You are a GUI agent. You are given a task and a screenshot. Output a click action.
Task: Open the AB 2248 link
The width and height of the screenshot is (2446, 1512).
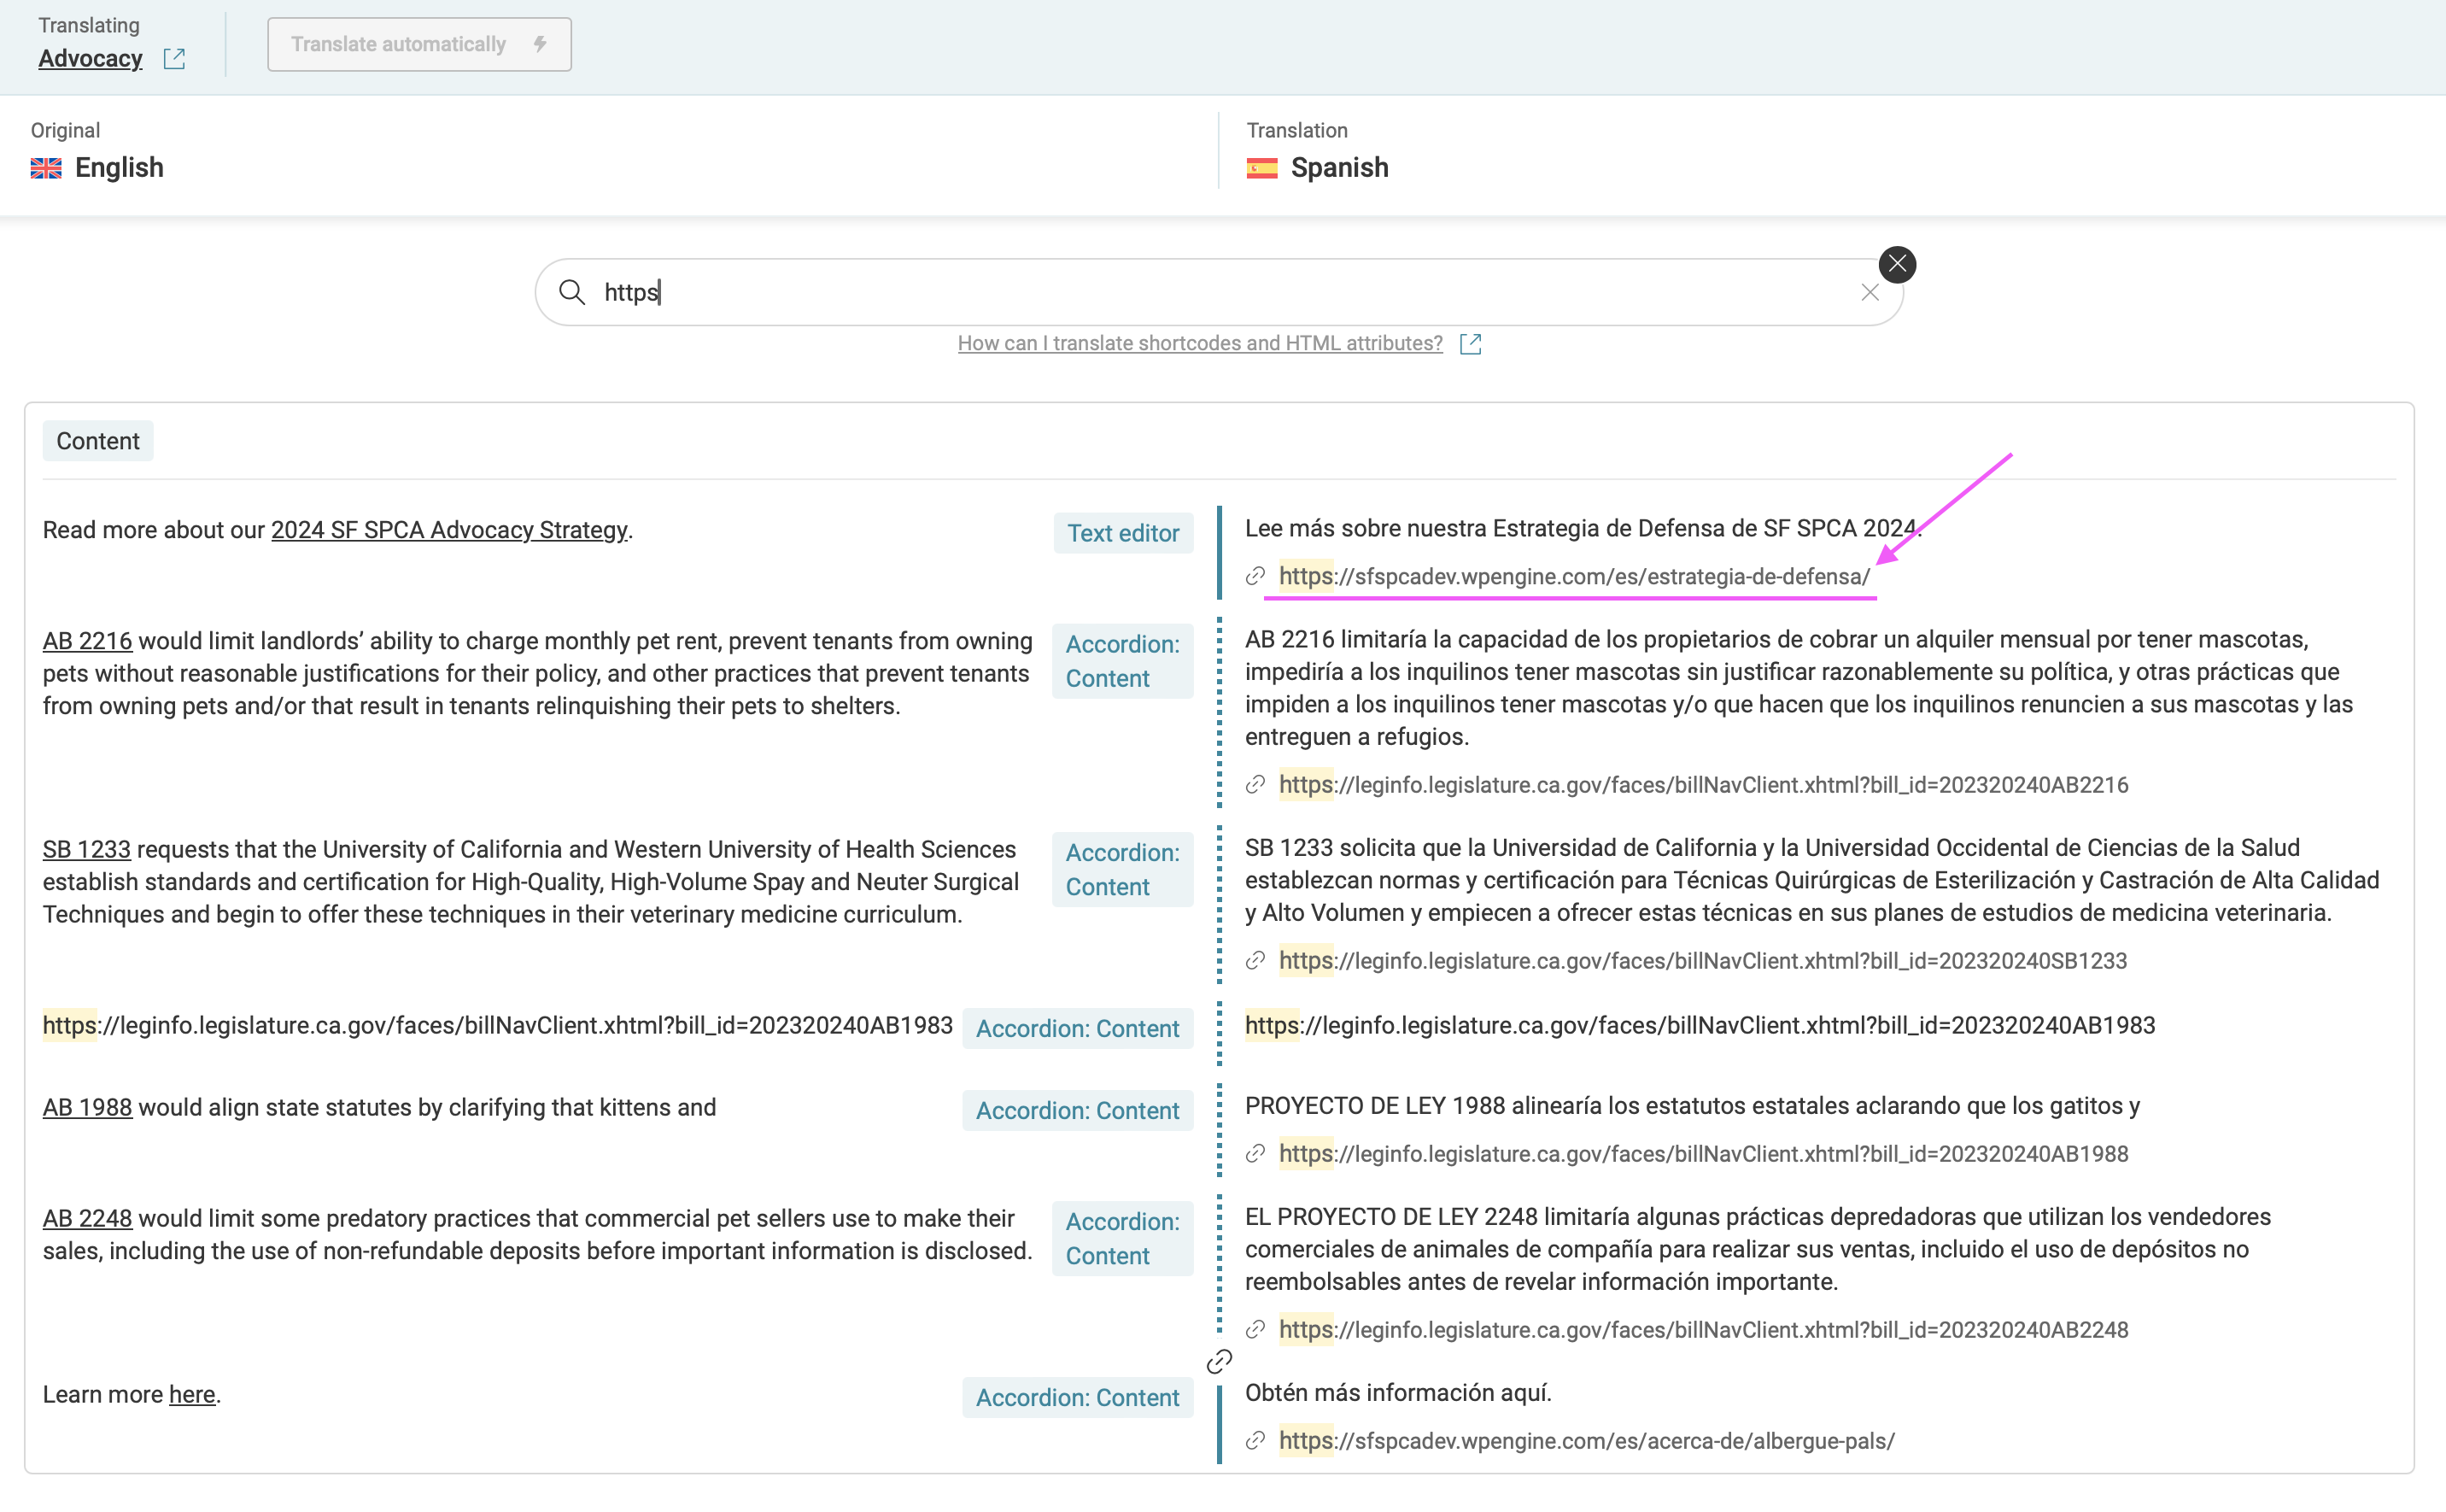(87, 1218)
